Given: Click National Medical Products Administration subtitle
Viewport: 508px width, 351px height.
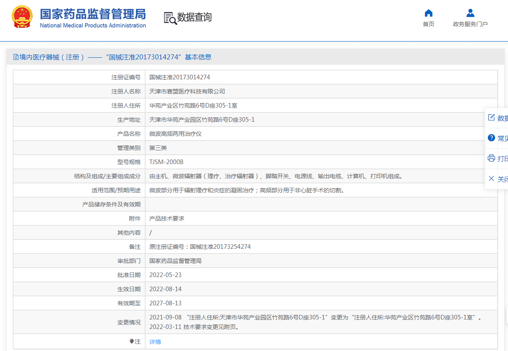Looking at the screenshot, I should (x=93, y=25).
